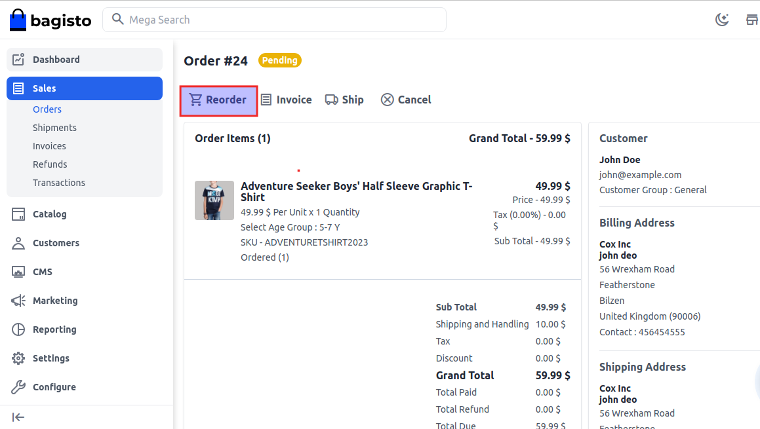Click the store icon in header

click(x=752, y=20)
